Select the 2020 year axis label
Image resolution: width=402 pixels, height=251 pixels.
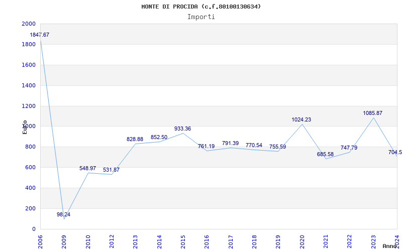(x=302, y=242)
